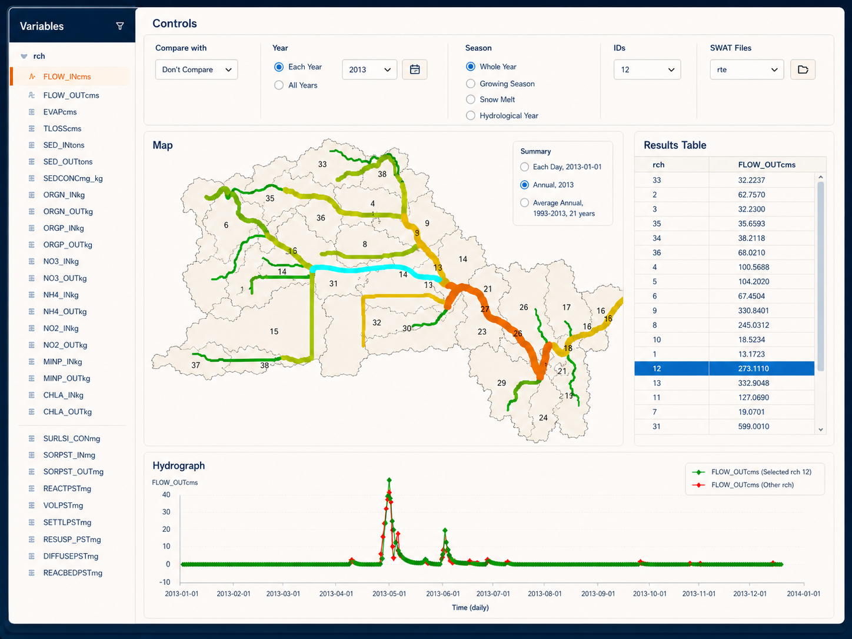Viewport: 852px width, 639px height.
Task: Open the 2013 year dropdown
Action: pyautogui.click(x=370, y=69)
